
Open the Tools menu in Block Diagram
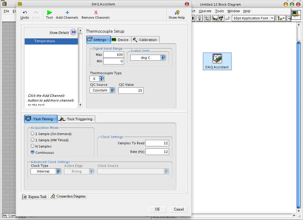pyautogui.click(x=220, y=11)
